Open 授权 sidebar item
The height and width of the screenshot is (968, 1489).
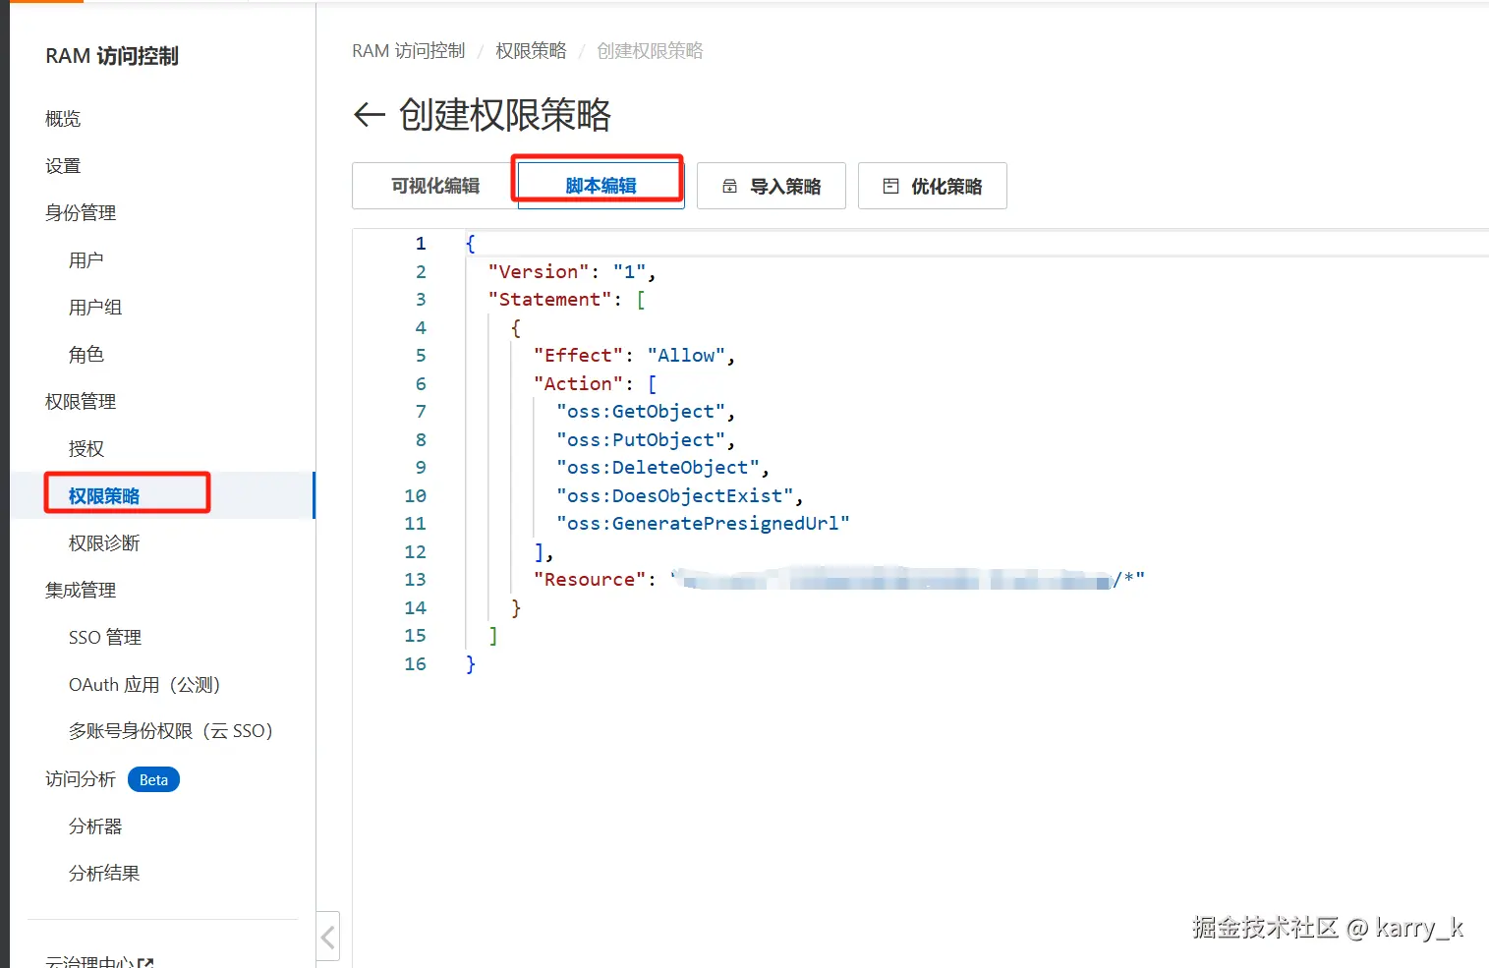coord(86,449)
